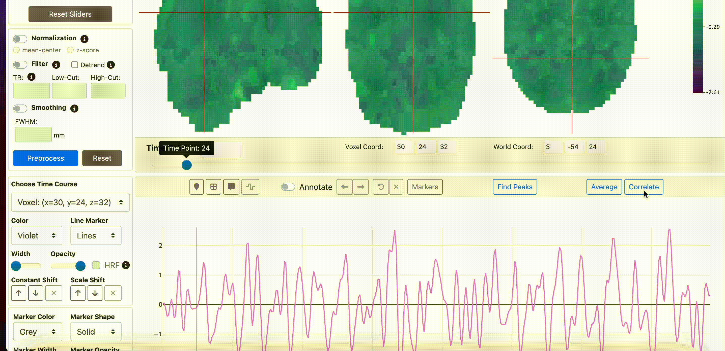Click the time point slider handle

tap(187, 165)
